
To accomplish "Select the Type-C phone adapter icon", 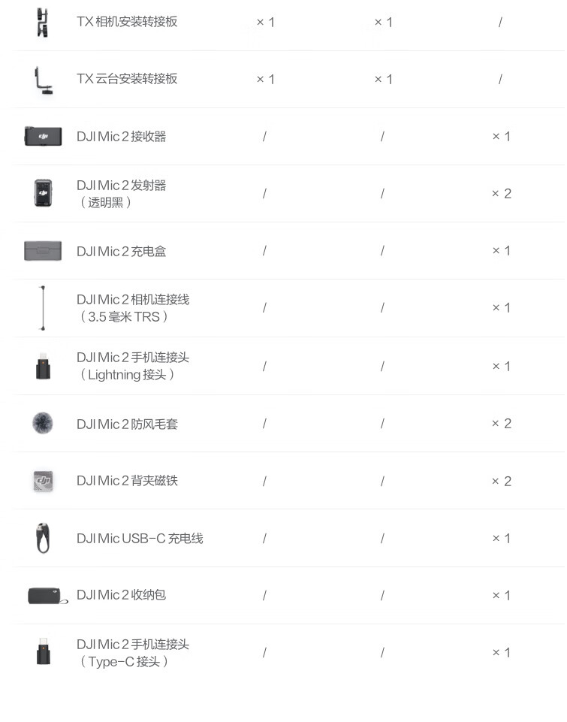I will (x=43, y=652).
